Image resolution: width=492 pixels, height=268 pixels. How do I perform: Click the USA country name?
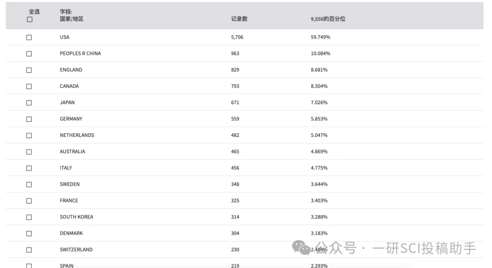point(64,37)
